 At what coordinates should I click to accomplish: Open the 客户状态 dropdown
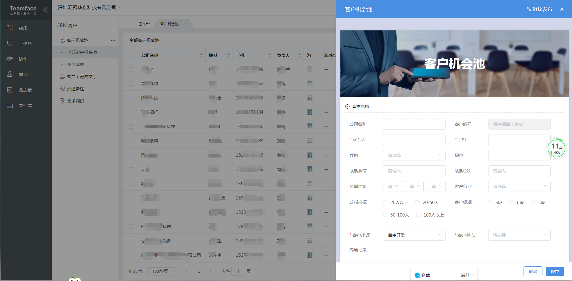coord(519,235)
